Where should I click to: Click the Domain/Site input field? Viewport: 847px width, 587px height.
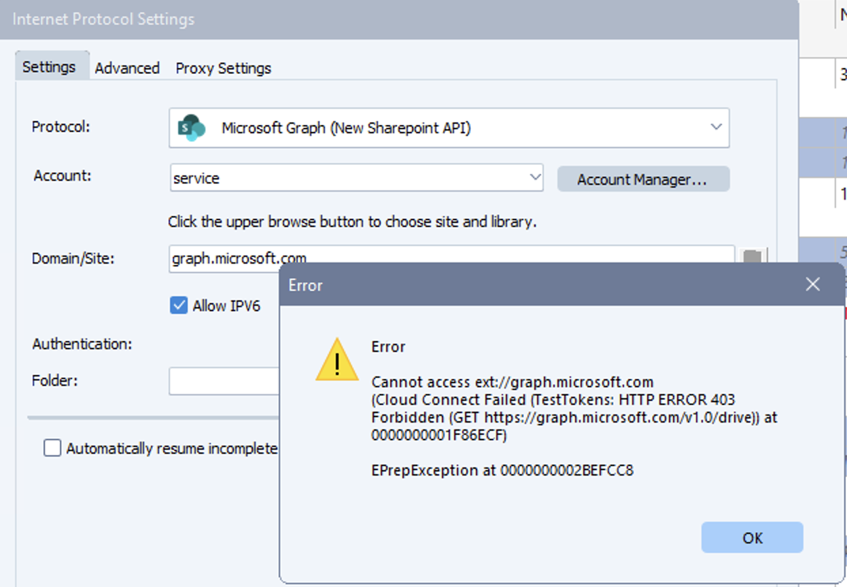point(451,259)
